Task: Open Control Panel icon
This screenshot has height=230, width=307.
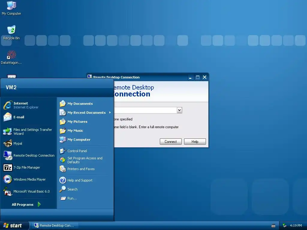Action: 63,151
